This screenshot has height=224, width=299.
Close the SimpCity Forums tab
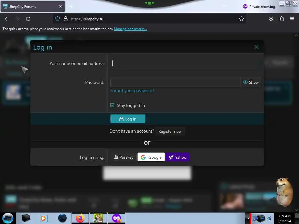point(60,6)
